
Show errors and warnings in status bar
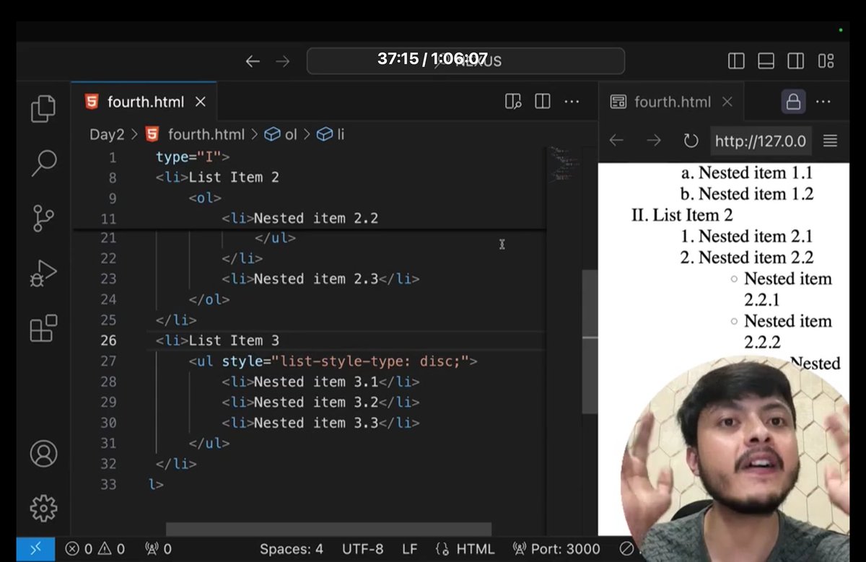click(x=95, y=549)
